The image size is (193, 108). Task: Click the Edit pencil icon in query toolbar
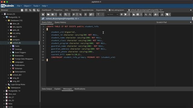[91, 14]
